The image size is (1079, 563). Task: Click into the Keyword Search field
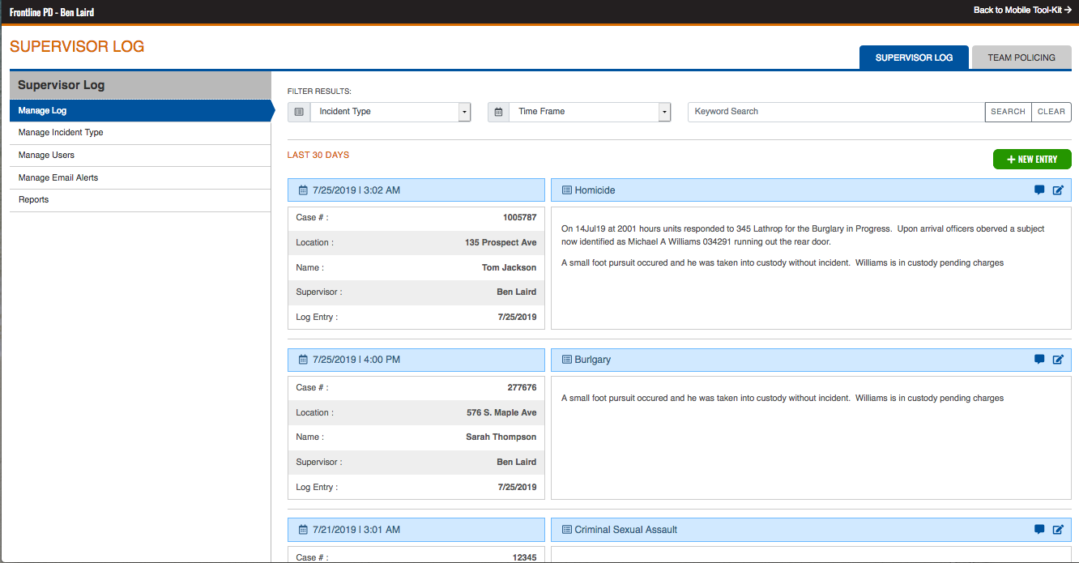(834, 112)
